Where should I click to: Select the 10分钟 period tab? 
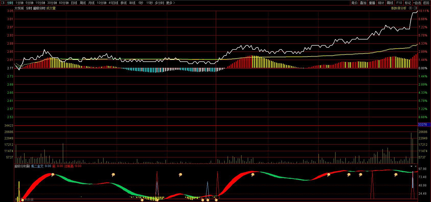pyautogui.click(x=102, y=3)
